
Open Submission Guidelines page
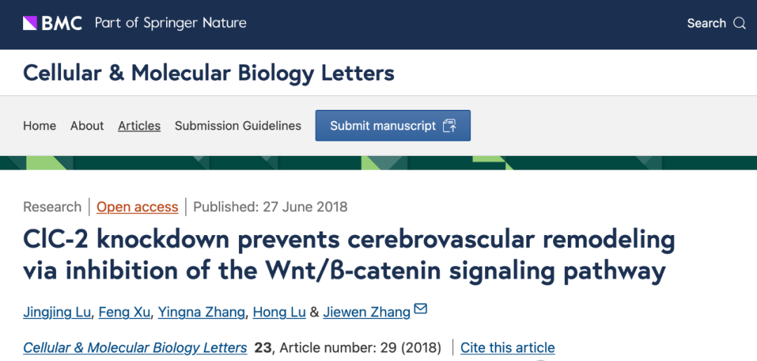point(238,126)
